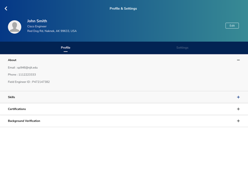
Task: Go back using the back arrow
Action: click(6, 9)
